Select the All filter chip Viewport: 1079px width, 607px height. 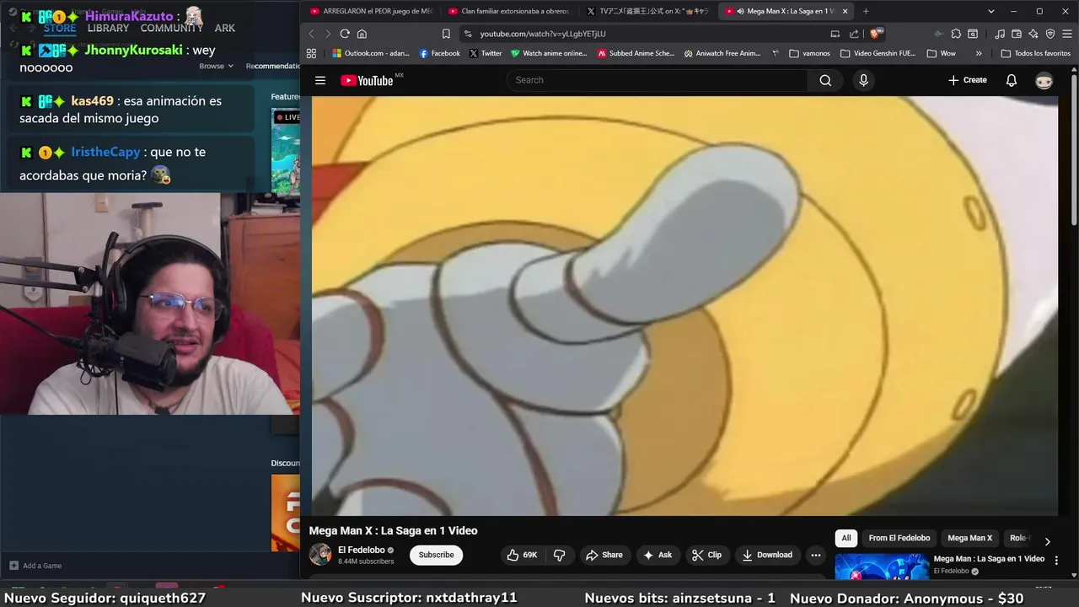[x=846, y=538]
